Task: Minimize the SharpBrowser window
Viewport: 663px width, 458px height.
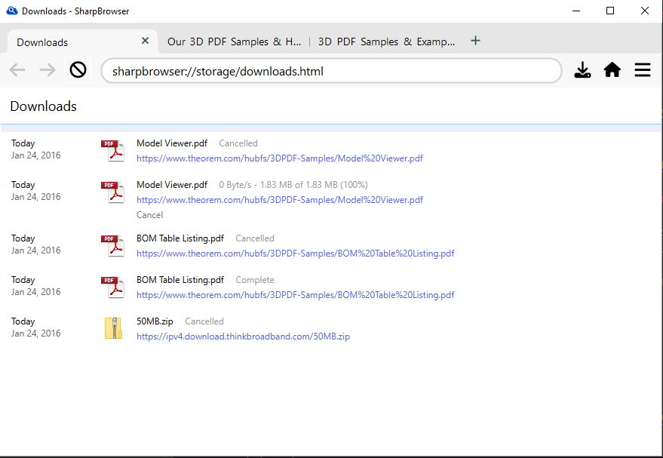Action: (576, 11)
